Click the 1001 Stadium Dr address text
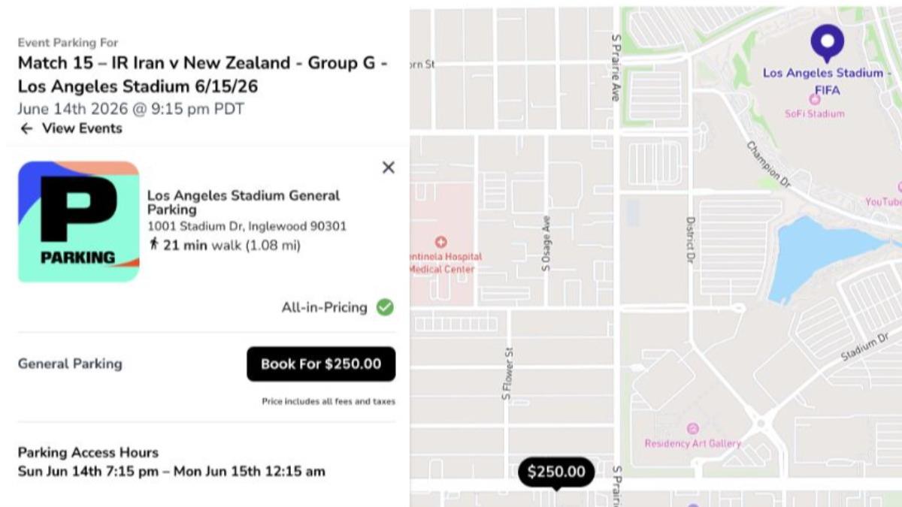This screenshot has height=507, width=902. coord(247,226)
